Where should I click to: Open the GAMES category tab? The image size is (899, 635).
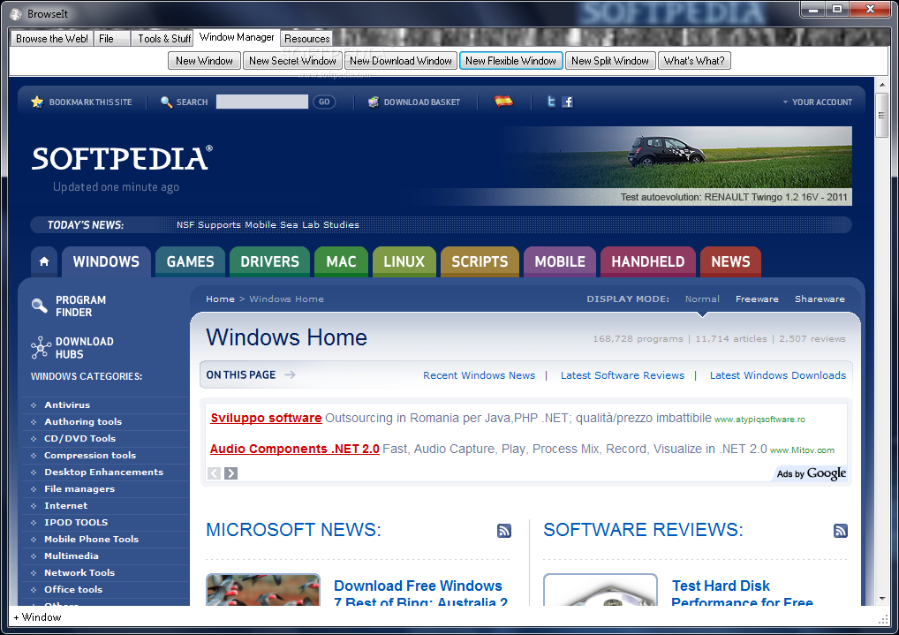tap(191, 261)
